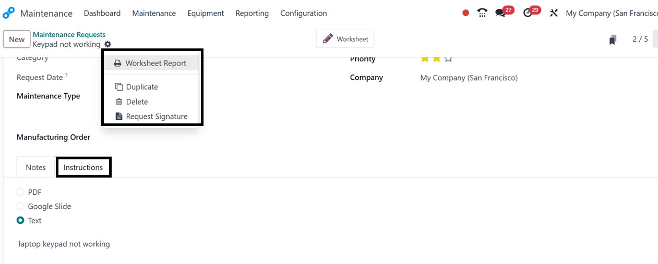Expand the Configuration menu
The image size is (658, 264).
click(303, 13)
